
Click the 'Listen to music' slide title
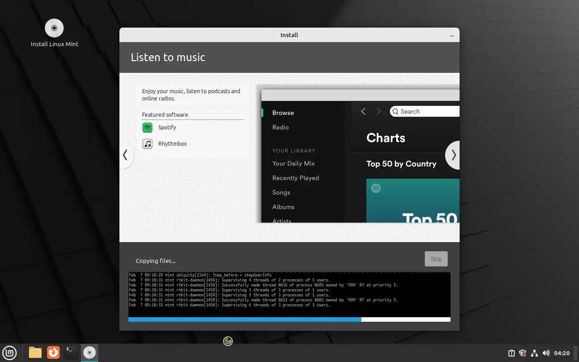[168, 57]
